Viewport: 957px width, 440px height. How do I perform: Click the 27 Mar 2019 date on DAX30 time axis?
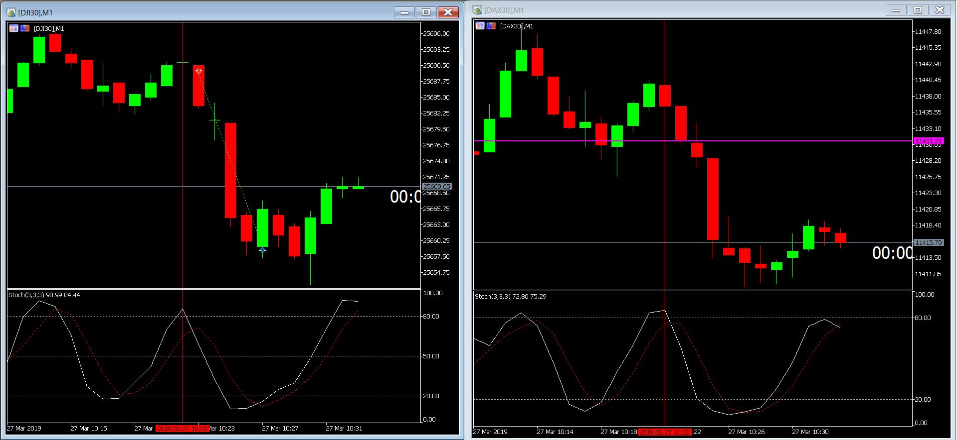(490, 432)
